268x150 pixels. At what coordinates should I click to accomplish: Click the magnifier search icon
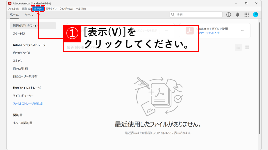173,15
